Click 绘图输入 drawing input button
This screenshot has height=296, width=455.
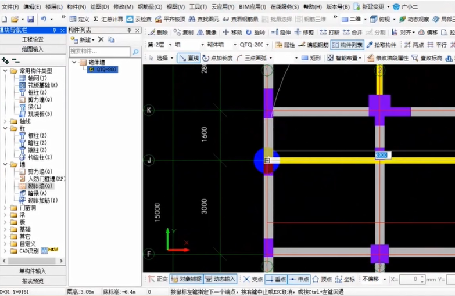pyautogui.click(x=33, y=49)
